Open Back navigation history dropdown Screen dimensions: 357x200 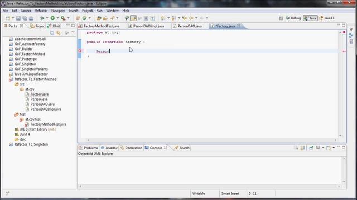[196, 18]
